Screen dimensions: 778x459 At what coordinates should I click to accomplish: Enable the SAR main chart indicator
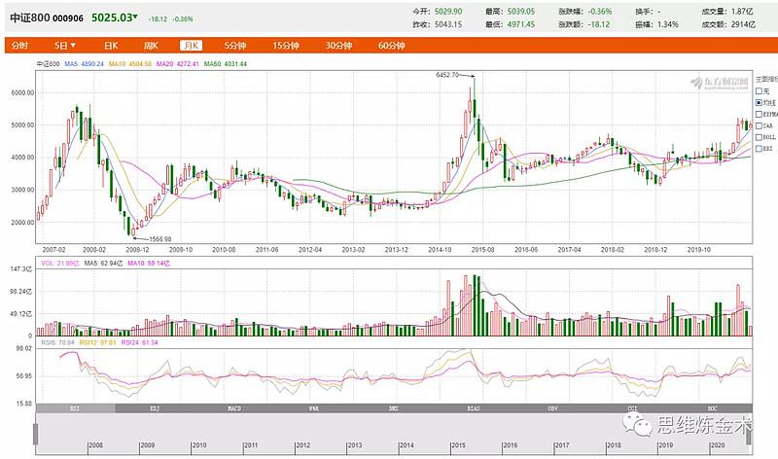point(760,126)
